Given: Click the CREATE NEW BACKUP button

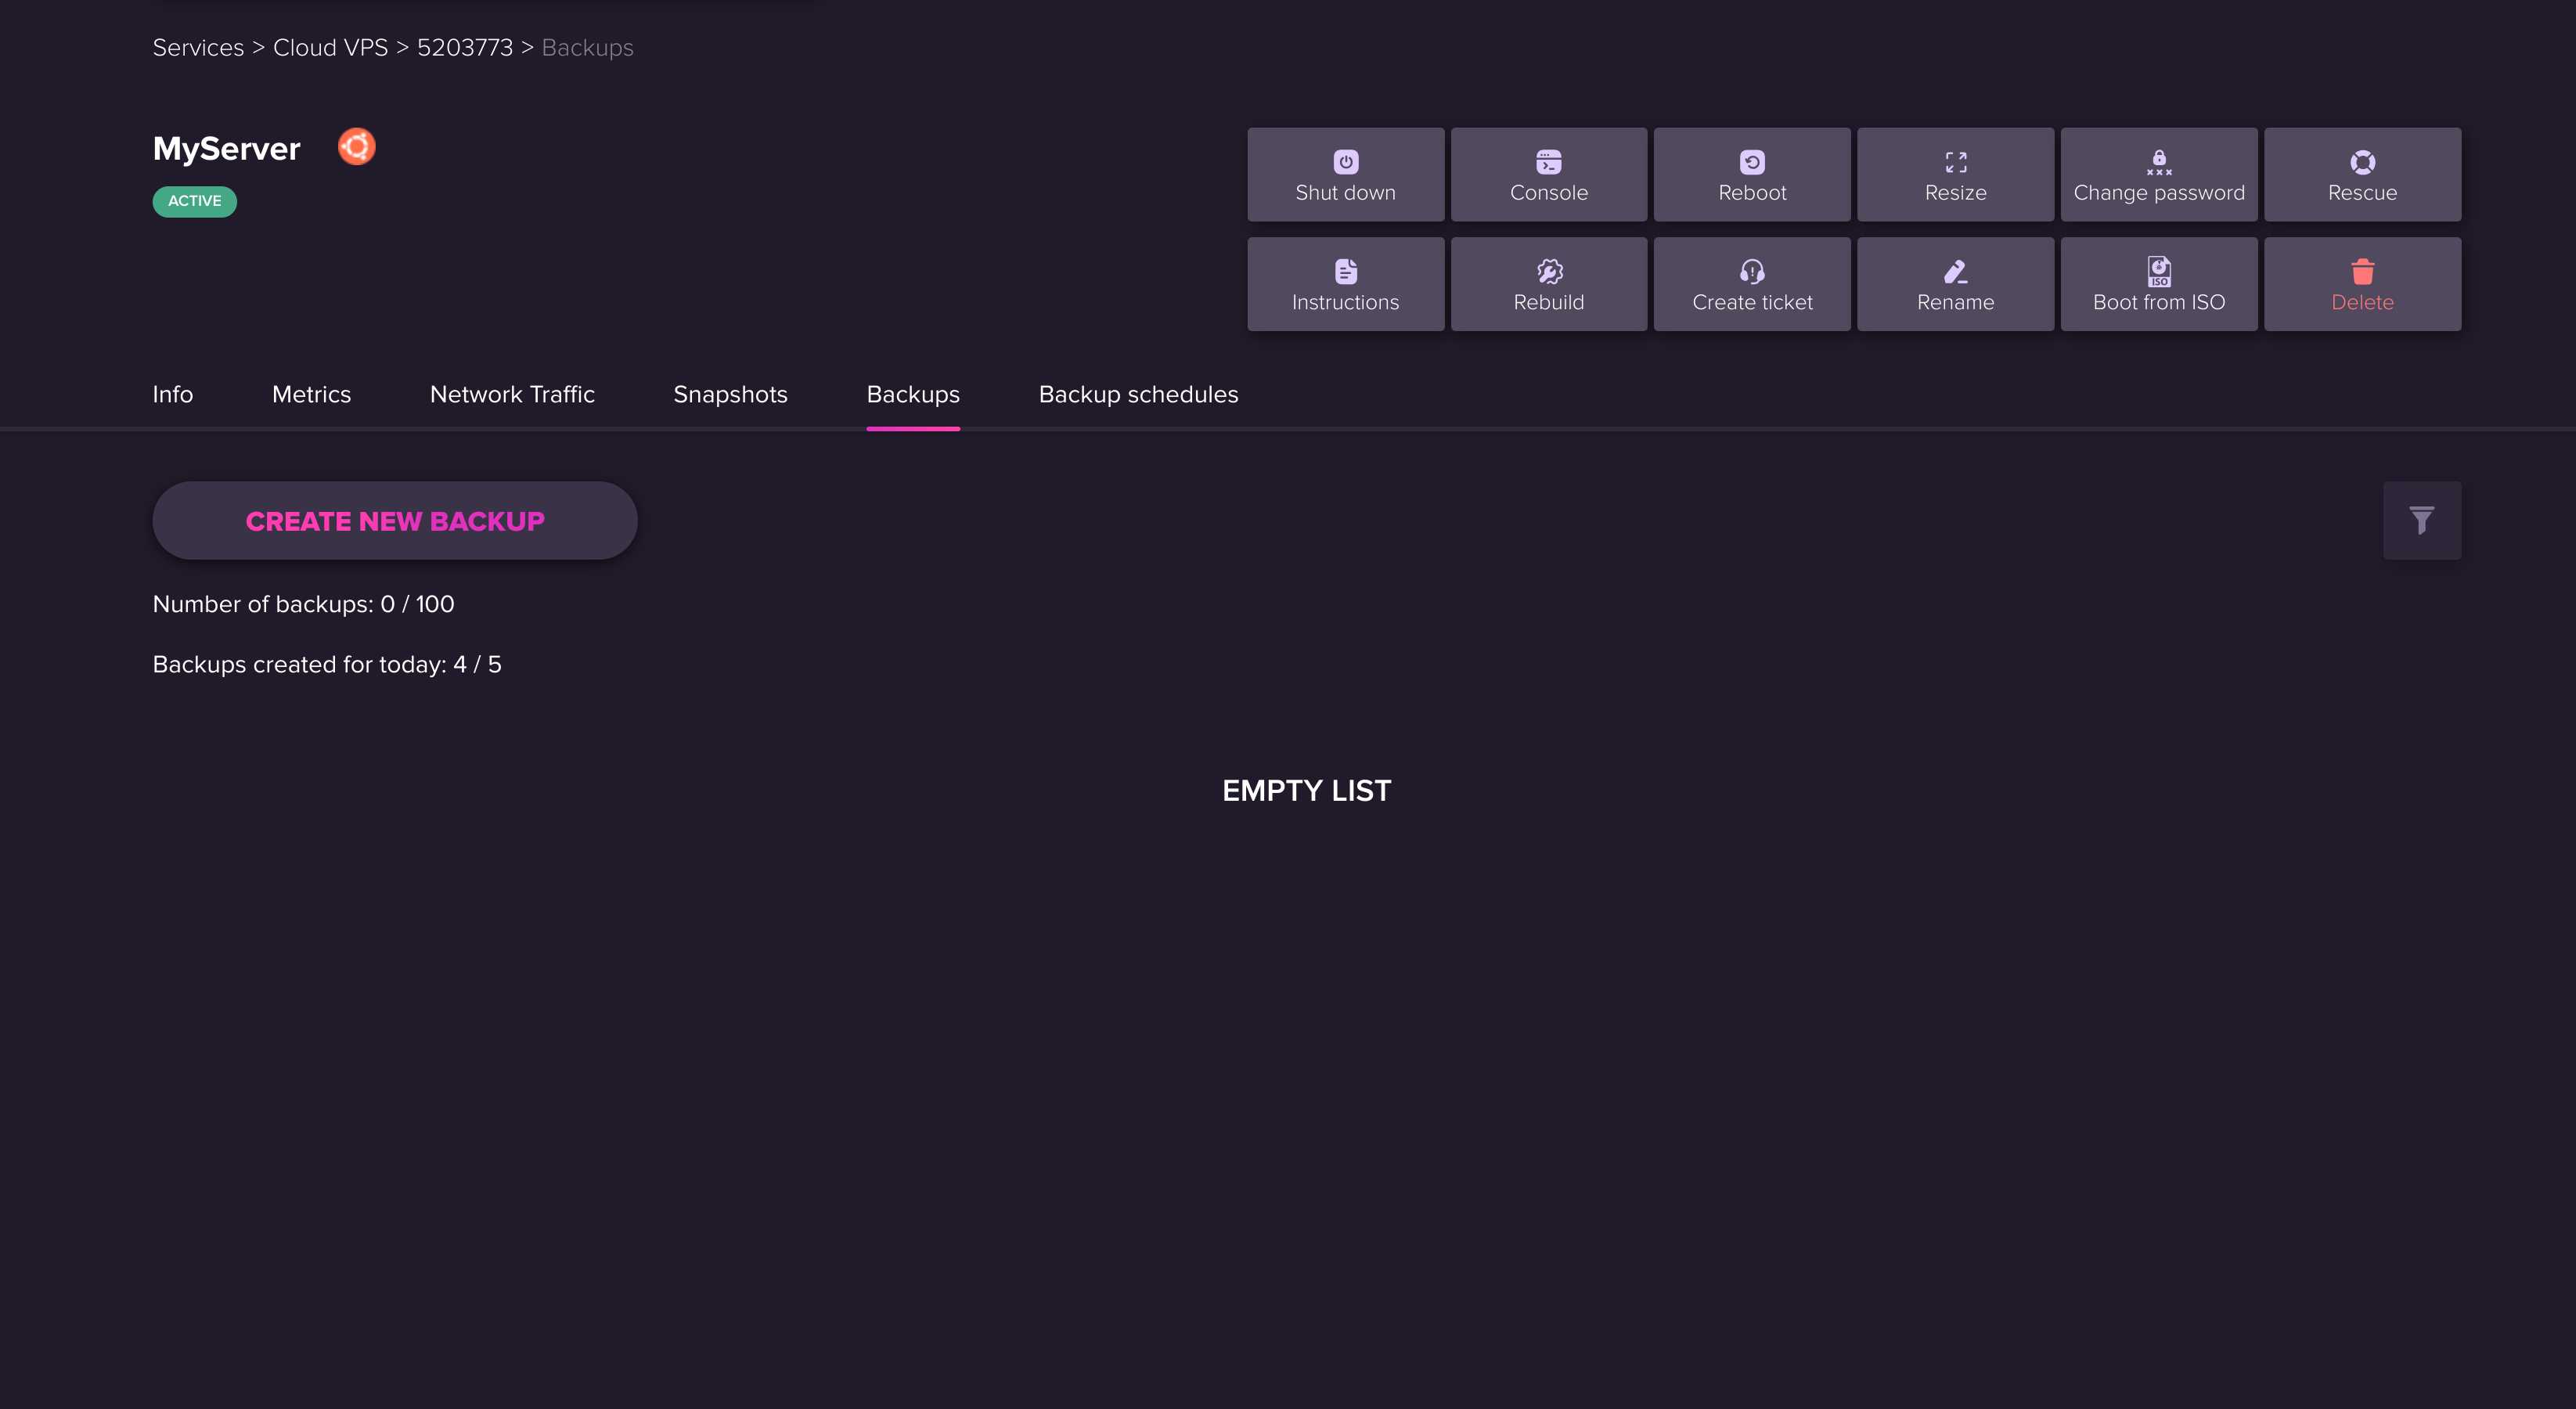Looking at the screenshot, I should [394, 521].
